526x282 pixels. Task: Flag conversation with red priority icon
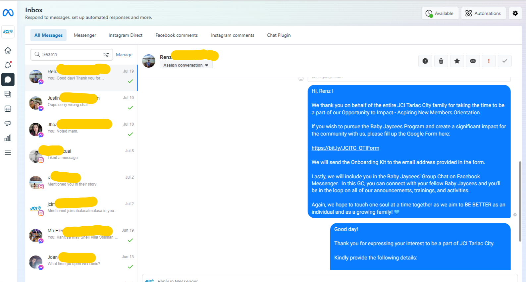coord(489,61)
